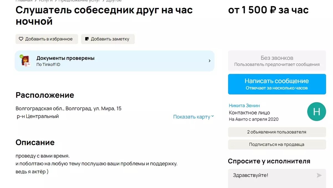Open seller profile Никита Зенин
This screenshot has height=188, width=333.
[x=244, y=105]
